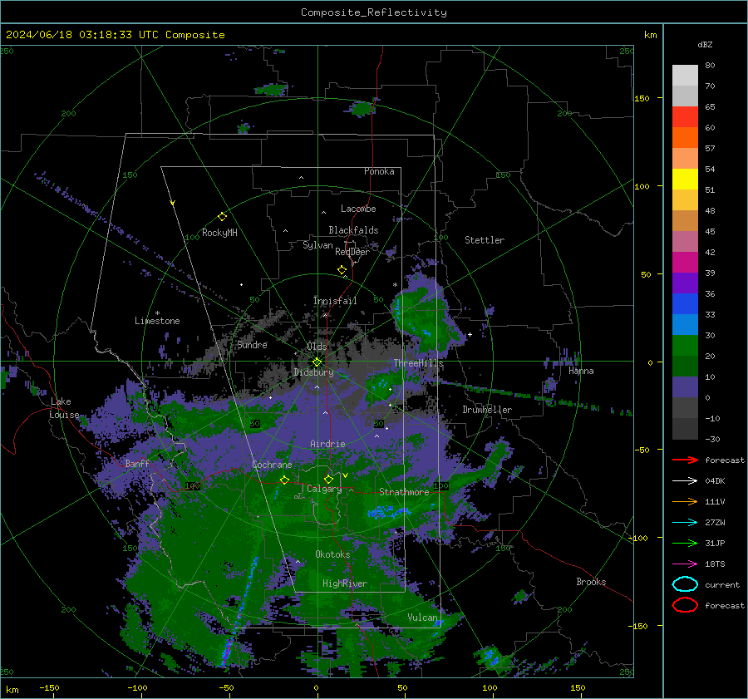
Task: Select the Olds label
Action: pyautogui.click(x=317, y=347)
